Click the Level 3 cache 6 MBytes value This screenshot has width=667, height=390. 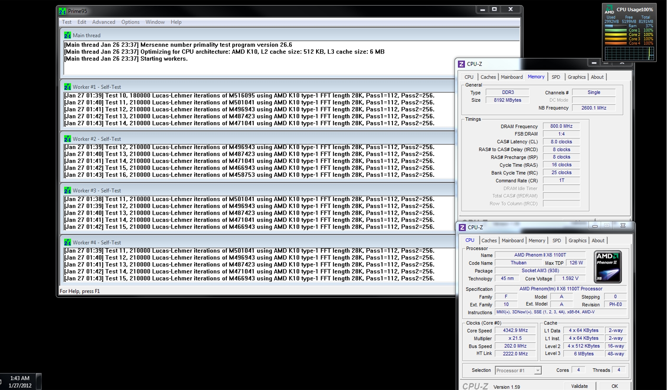point(584,354)
